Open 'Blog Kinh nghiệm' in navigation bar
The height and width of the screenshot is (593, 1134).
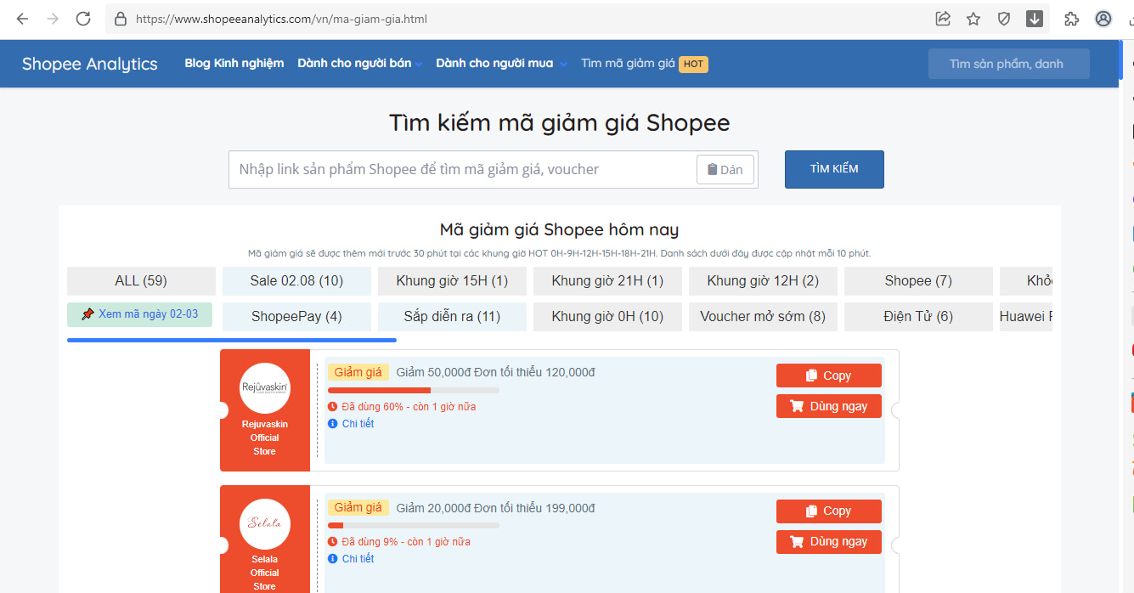click(x=234, y=64)
